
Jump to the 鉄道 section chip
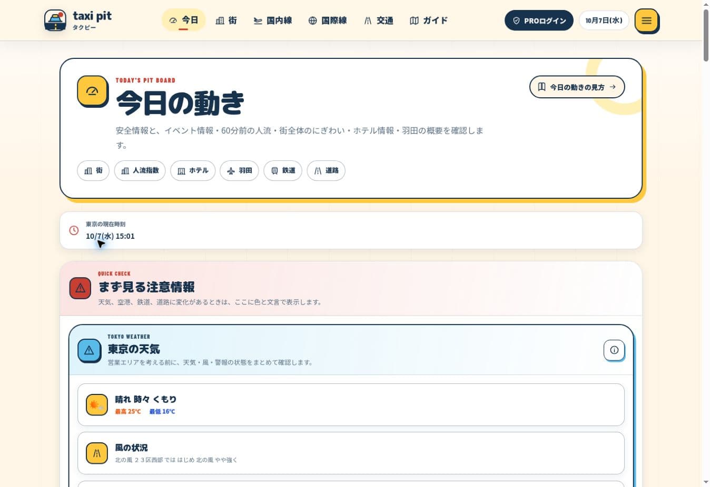pos(283,170)
